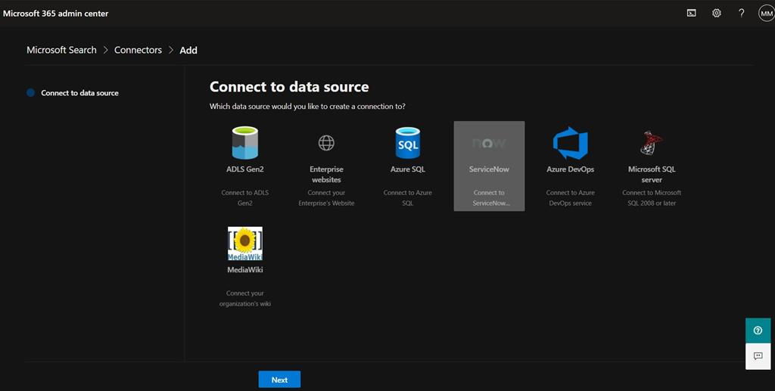Click the blue step indicator dot
This screenshot has width=775, height=391.
[x=30, y=92]
